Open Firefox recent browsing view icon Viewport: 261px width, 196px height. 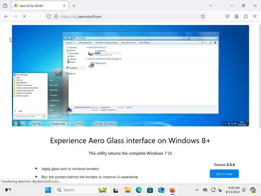[x=5, y=6]
